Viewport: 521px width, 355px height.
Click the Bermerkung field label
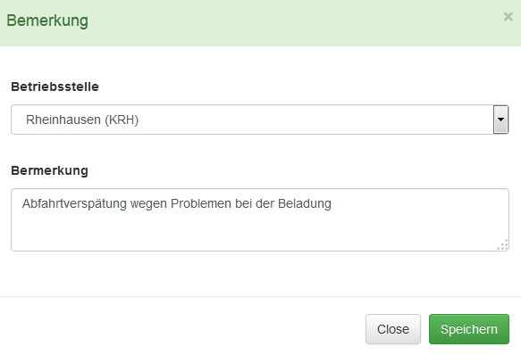[x=49, y=170]
